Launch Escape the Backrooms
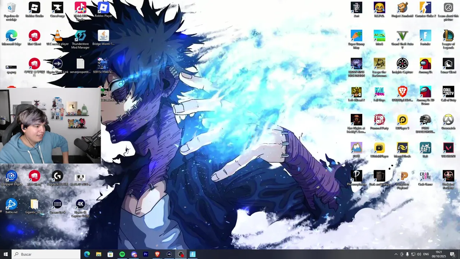Screen dimensions: 460x259 tap(379, 68)
